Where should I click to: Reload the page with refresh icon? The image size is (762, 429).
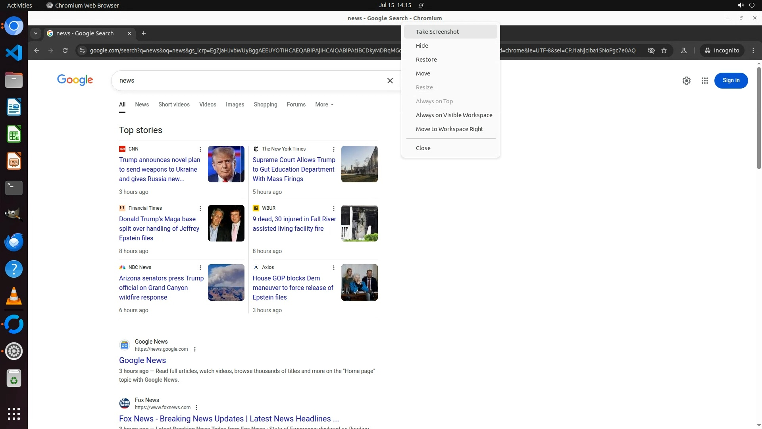(65, 50)
